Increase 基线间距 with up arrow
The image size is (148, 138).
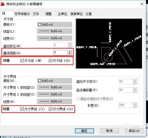(70, 51)
